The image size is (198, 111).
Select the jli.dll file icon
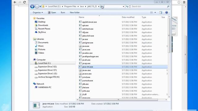tap(80, 94)
